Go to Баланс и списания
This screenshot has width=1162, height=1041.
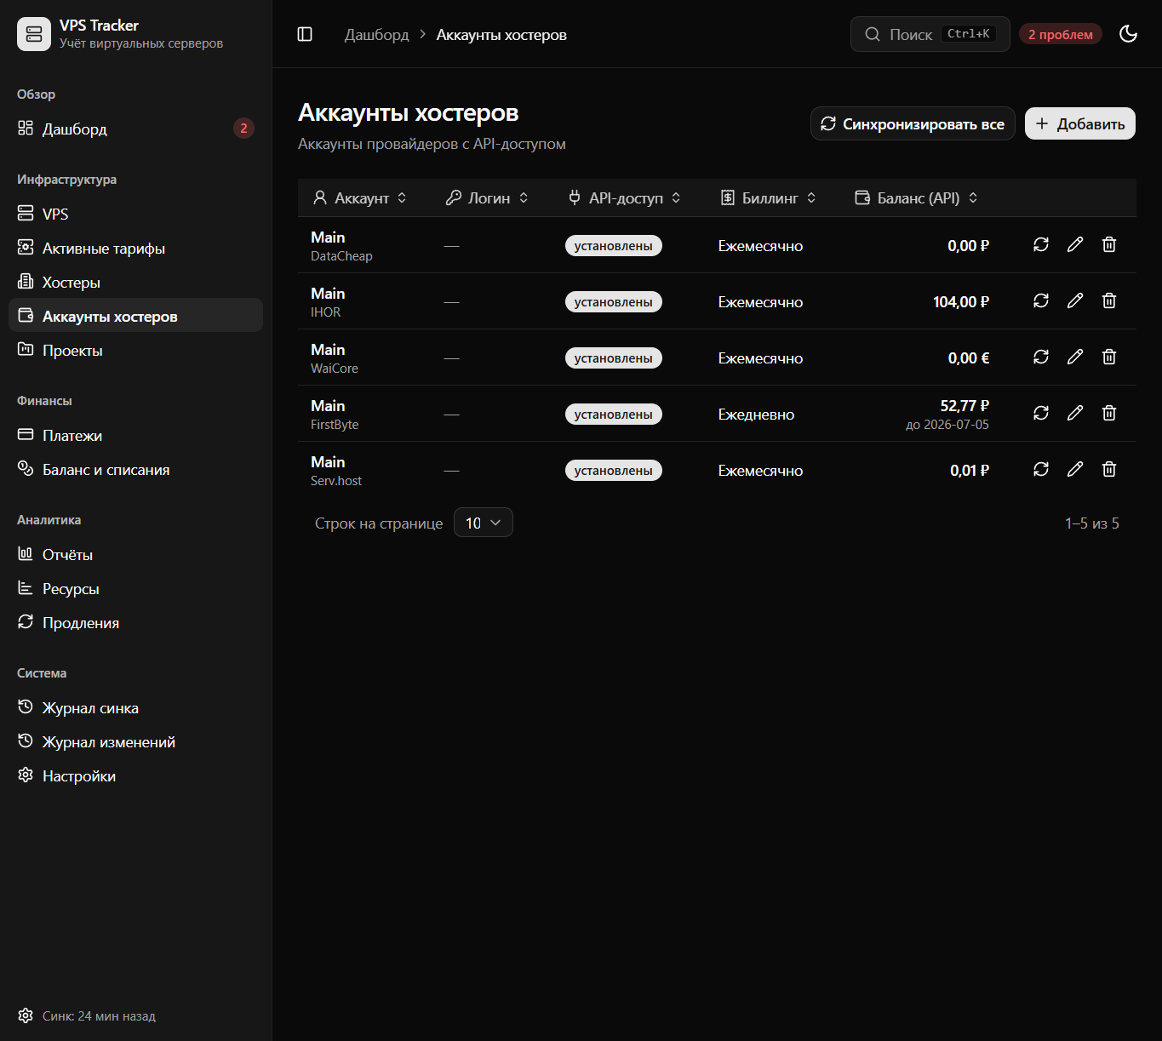(x=135, y=469)
